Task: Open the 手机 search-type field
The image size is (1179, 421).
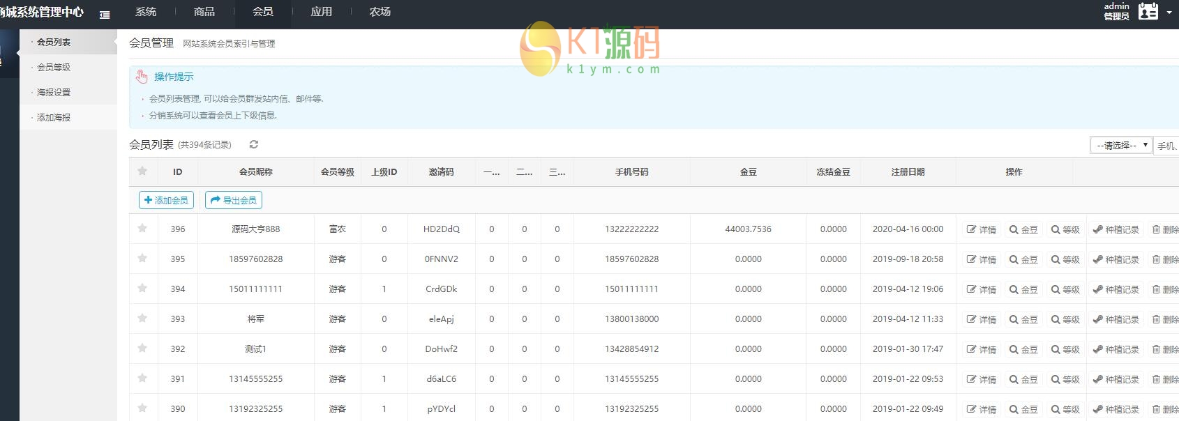Action: pyautogui.click(x=1166, y=146)
